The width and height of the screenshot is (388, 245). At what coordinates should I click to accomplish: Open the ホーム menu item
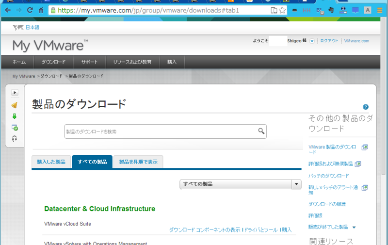[19, 62]
